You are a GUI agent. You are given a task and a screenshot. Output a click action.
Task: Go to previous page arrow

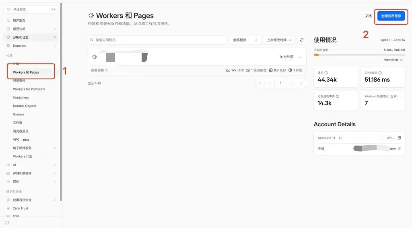click(270, 84)
